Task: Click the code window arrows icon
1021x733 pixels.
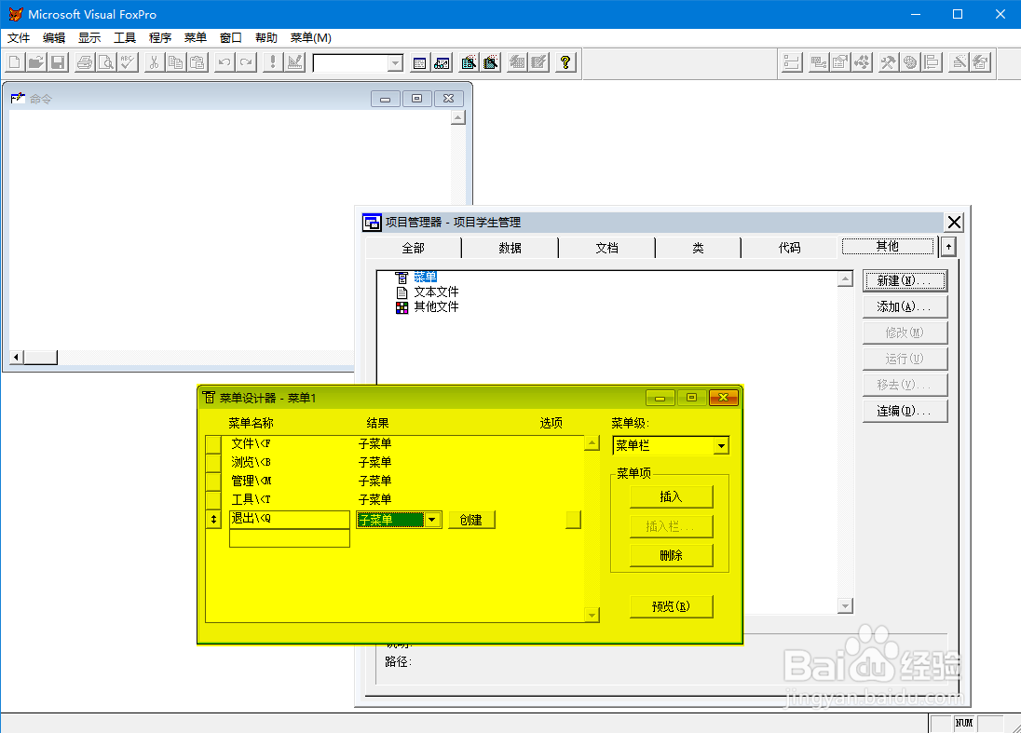Action: [862, 62]
